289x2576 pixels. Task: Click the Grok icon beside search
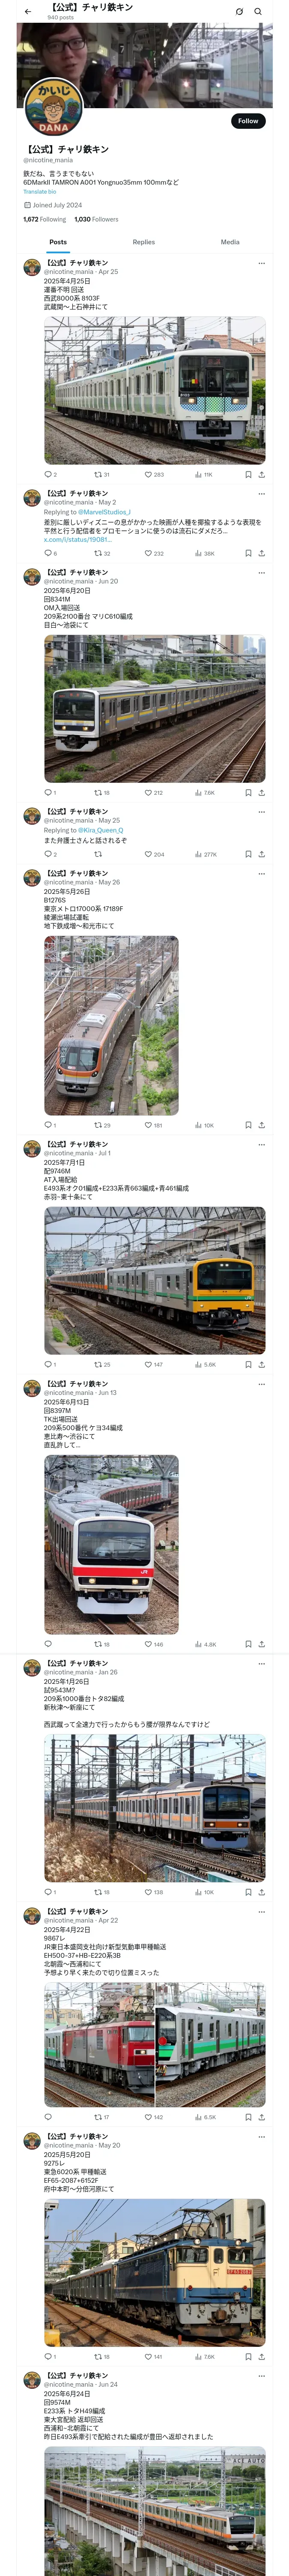pyautogui.click(x=239, y=12)
